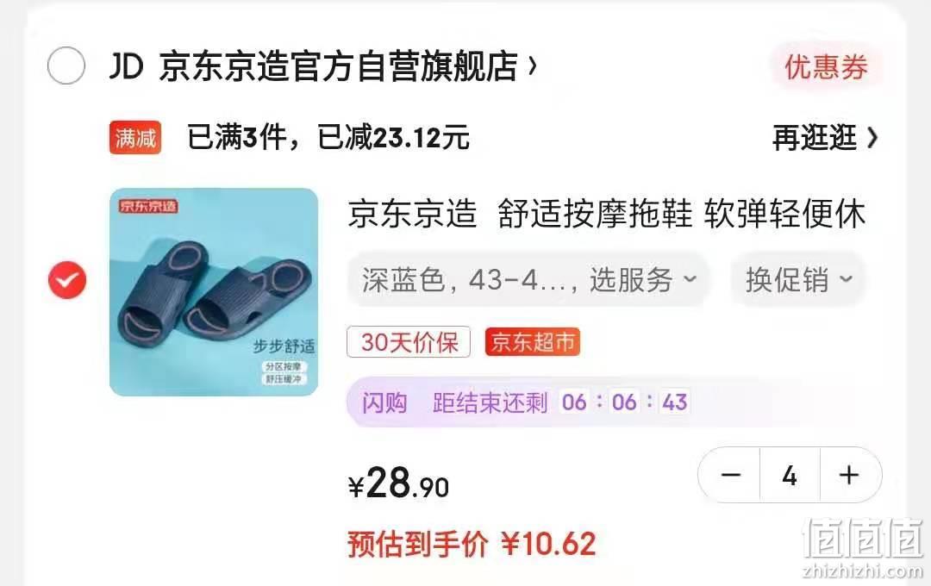Tap the 京东超市 supermarket badge

tap(533, 342)
